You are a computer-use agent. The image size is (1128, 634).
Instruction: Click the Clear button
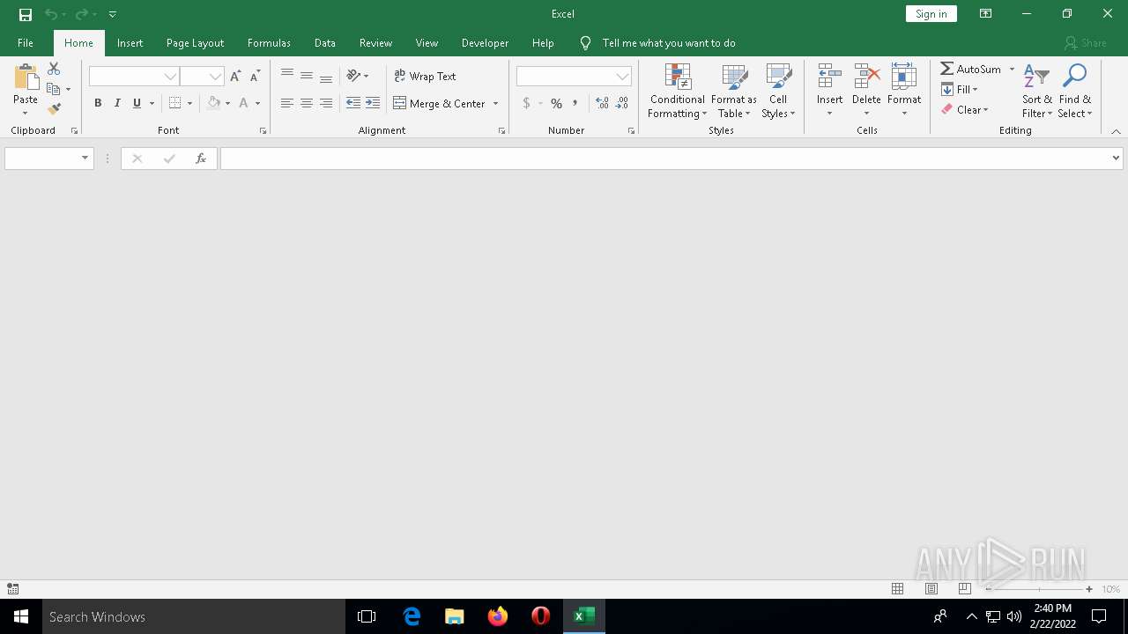click(x=965, y=110)
